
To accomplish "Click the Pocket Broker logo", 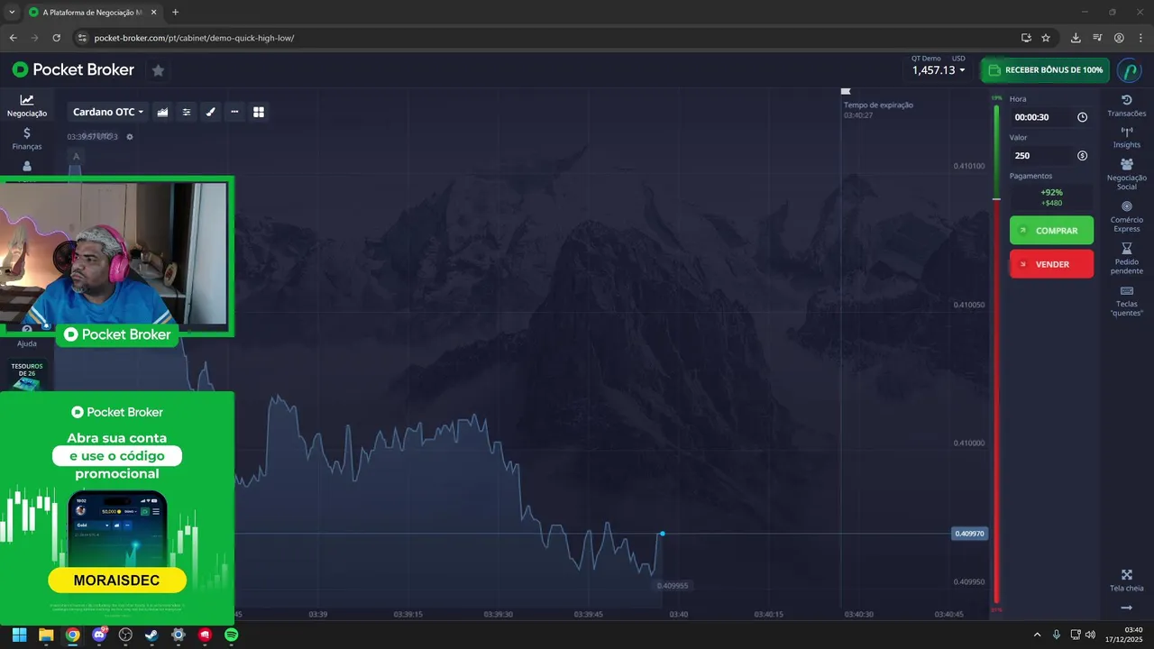I will point(73,70).
